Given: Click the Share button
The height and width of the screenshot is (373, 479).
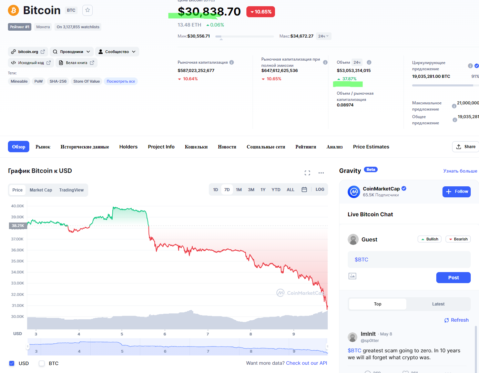Looking at the screenshot, I should pyautogui.click(x=466, y=147).
